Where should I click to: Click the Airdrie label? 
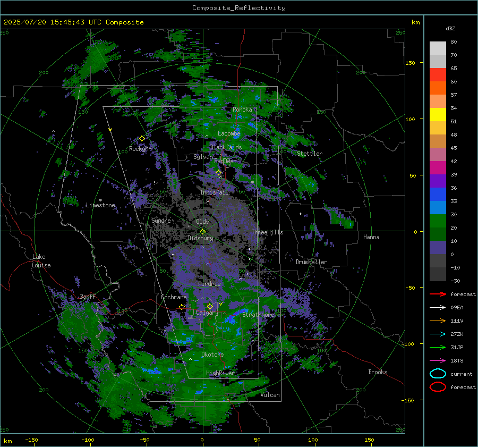tap(209, 284)
